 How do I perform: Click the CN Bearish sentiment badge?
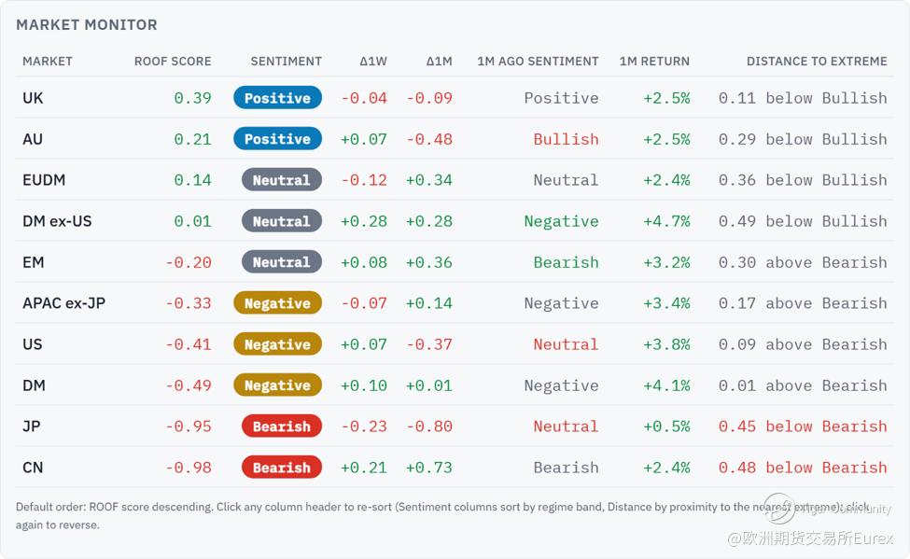282,468
